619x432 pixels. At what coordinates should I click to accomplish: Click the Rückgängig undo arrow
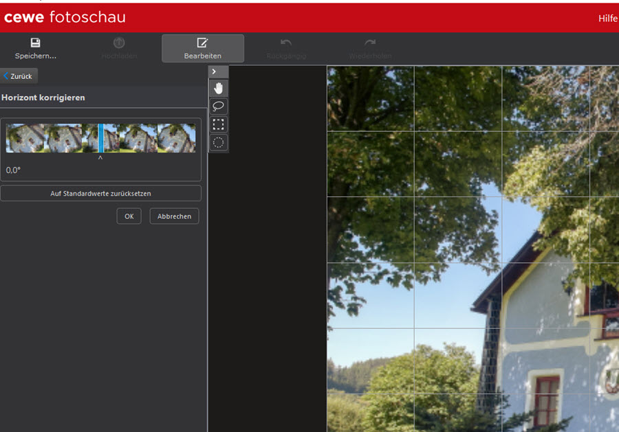click(286, 42)
